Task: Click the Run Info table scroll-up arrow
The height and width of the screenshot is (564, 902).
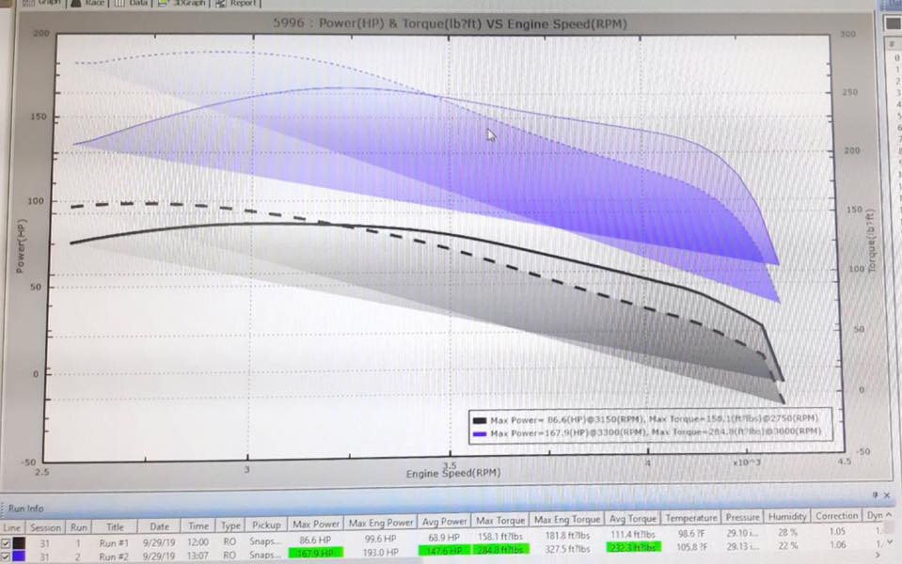Action: (x=890, y=514)
